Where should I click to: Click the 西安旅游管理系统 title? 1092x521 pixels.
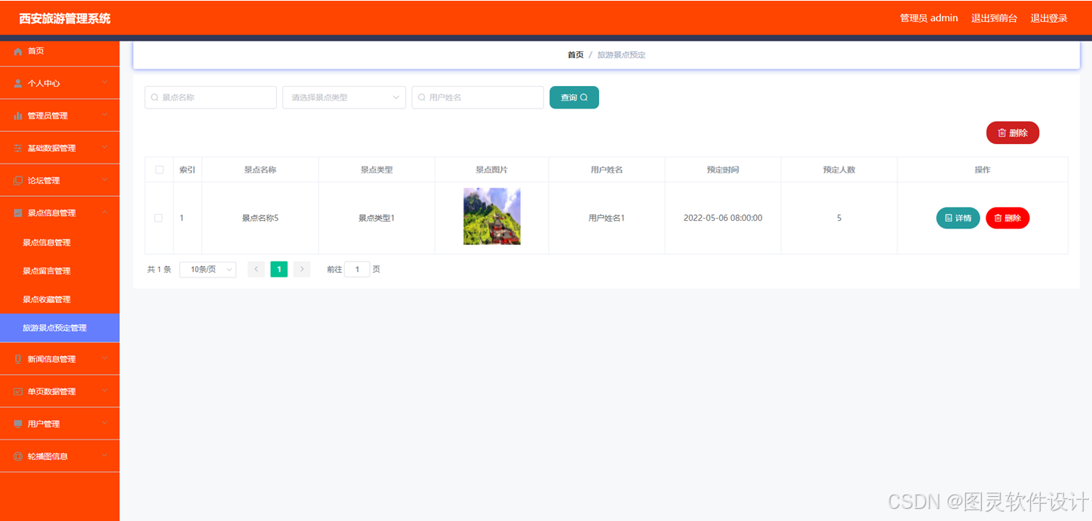(x=65, y=18)
